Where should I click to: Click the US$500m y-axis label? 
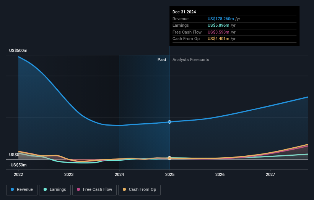point(18,50)
